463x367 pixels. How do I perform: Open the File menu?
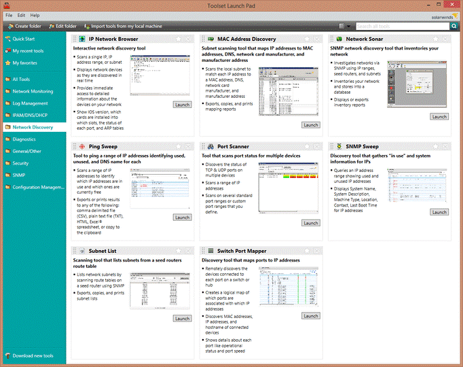(x=9, y=16)
